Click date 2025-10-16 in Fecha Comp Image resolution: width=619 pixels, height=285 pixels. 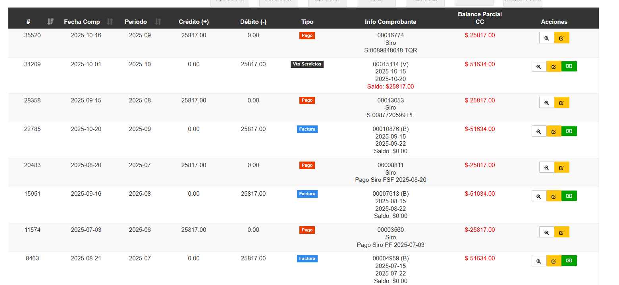click(86, 35)
